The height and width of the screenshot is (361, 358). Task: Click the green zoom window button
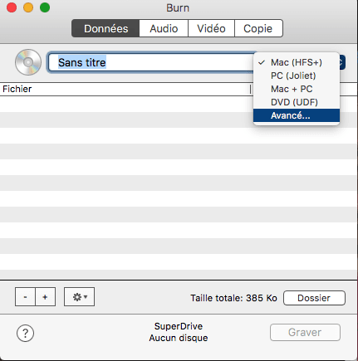[45, 7]
